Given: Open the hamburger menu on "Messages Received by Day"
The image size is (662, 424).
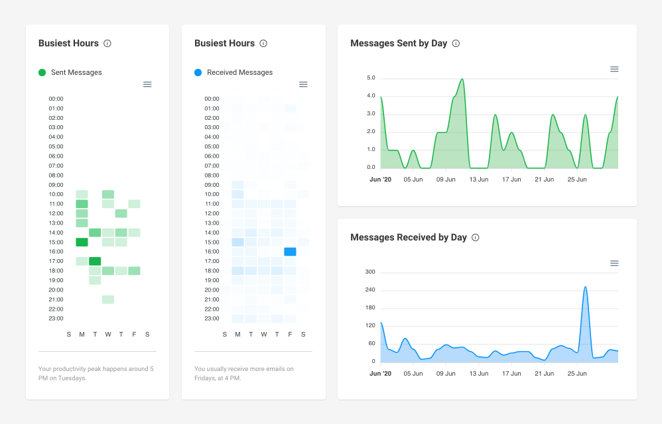Looking at the screenshot, I should coord(614,262).
